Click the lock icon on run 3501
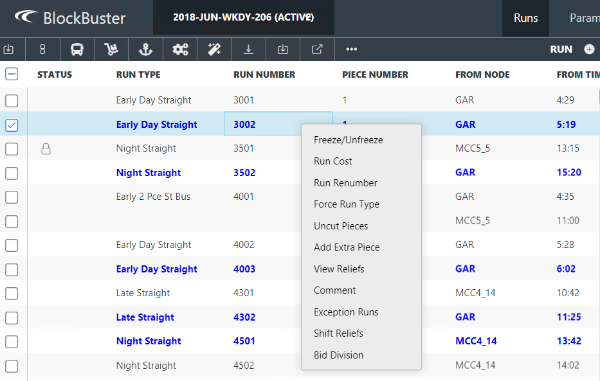600x381 pixels. 46,149
